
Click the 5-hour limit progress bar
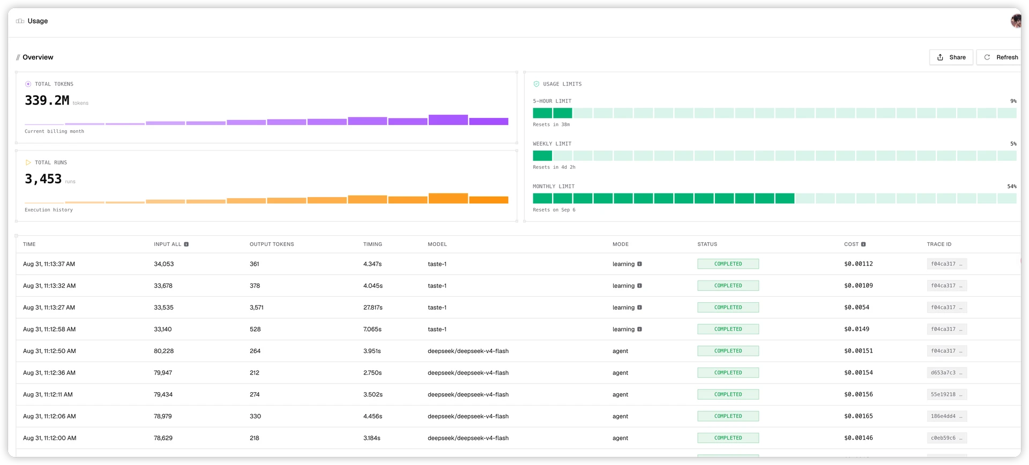point(774,113)
